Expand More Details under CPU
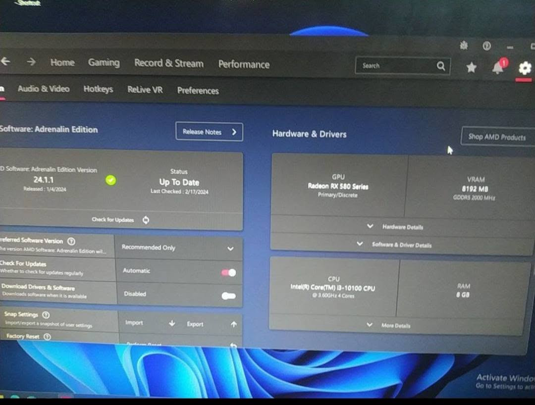Viewport: 535px width, 405px height. click(x=389, y=325)
